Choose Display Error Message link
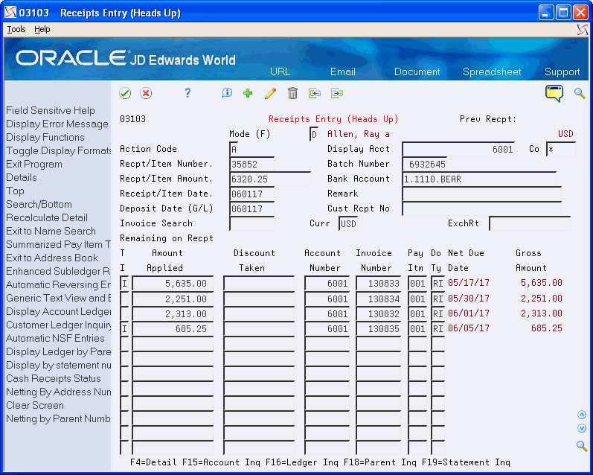Screen dimensions: 593x475 tap(57, 124)
